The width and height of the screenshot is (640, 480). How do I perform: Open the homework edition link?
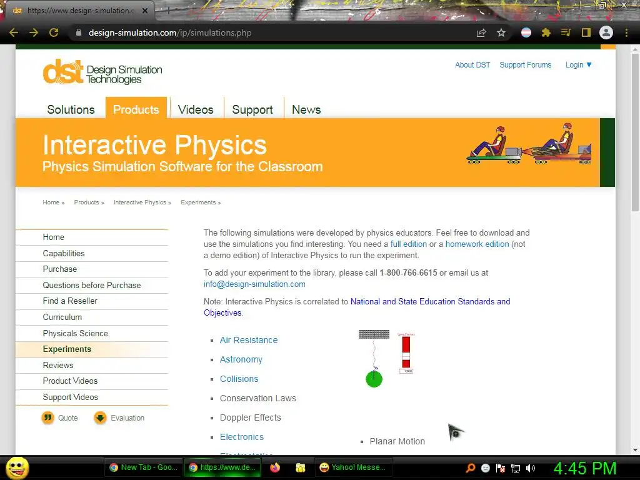(477, 244)
